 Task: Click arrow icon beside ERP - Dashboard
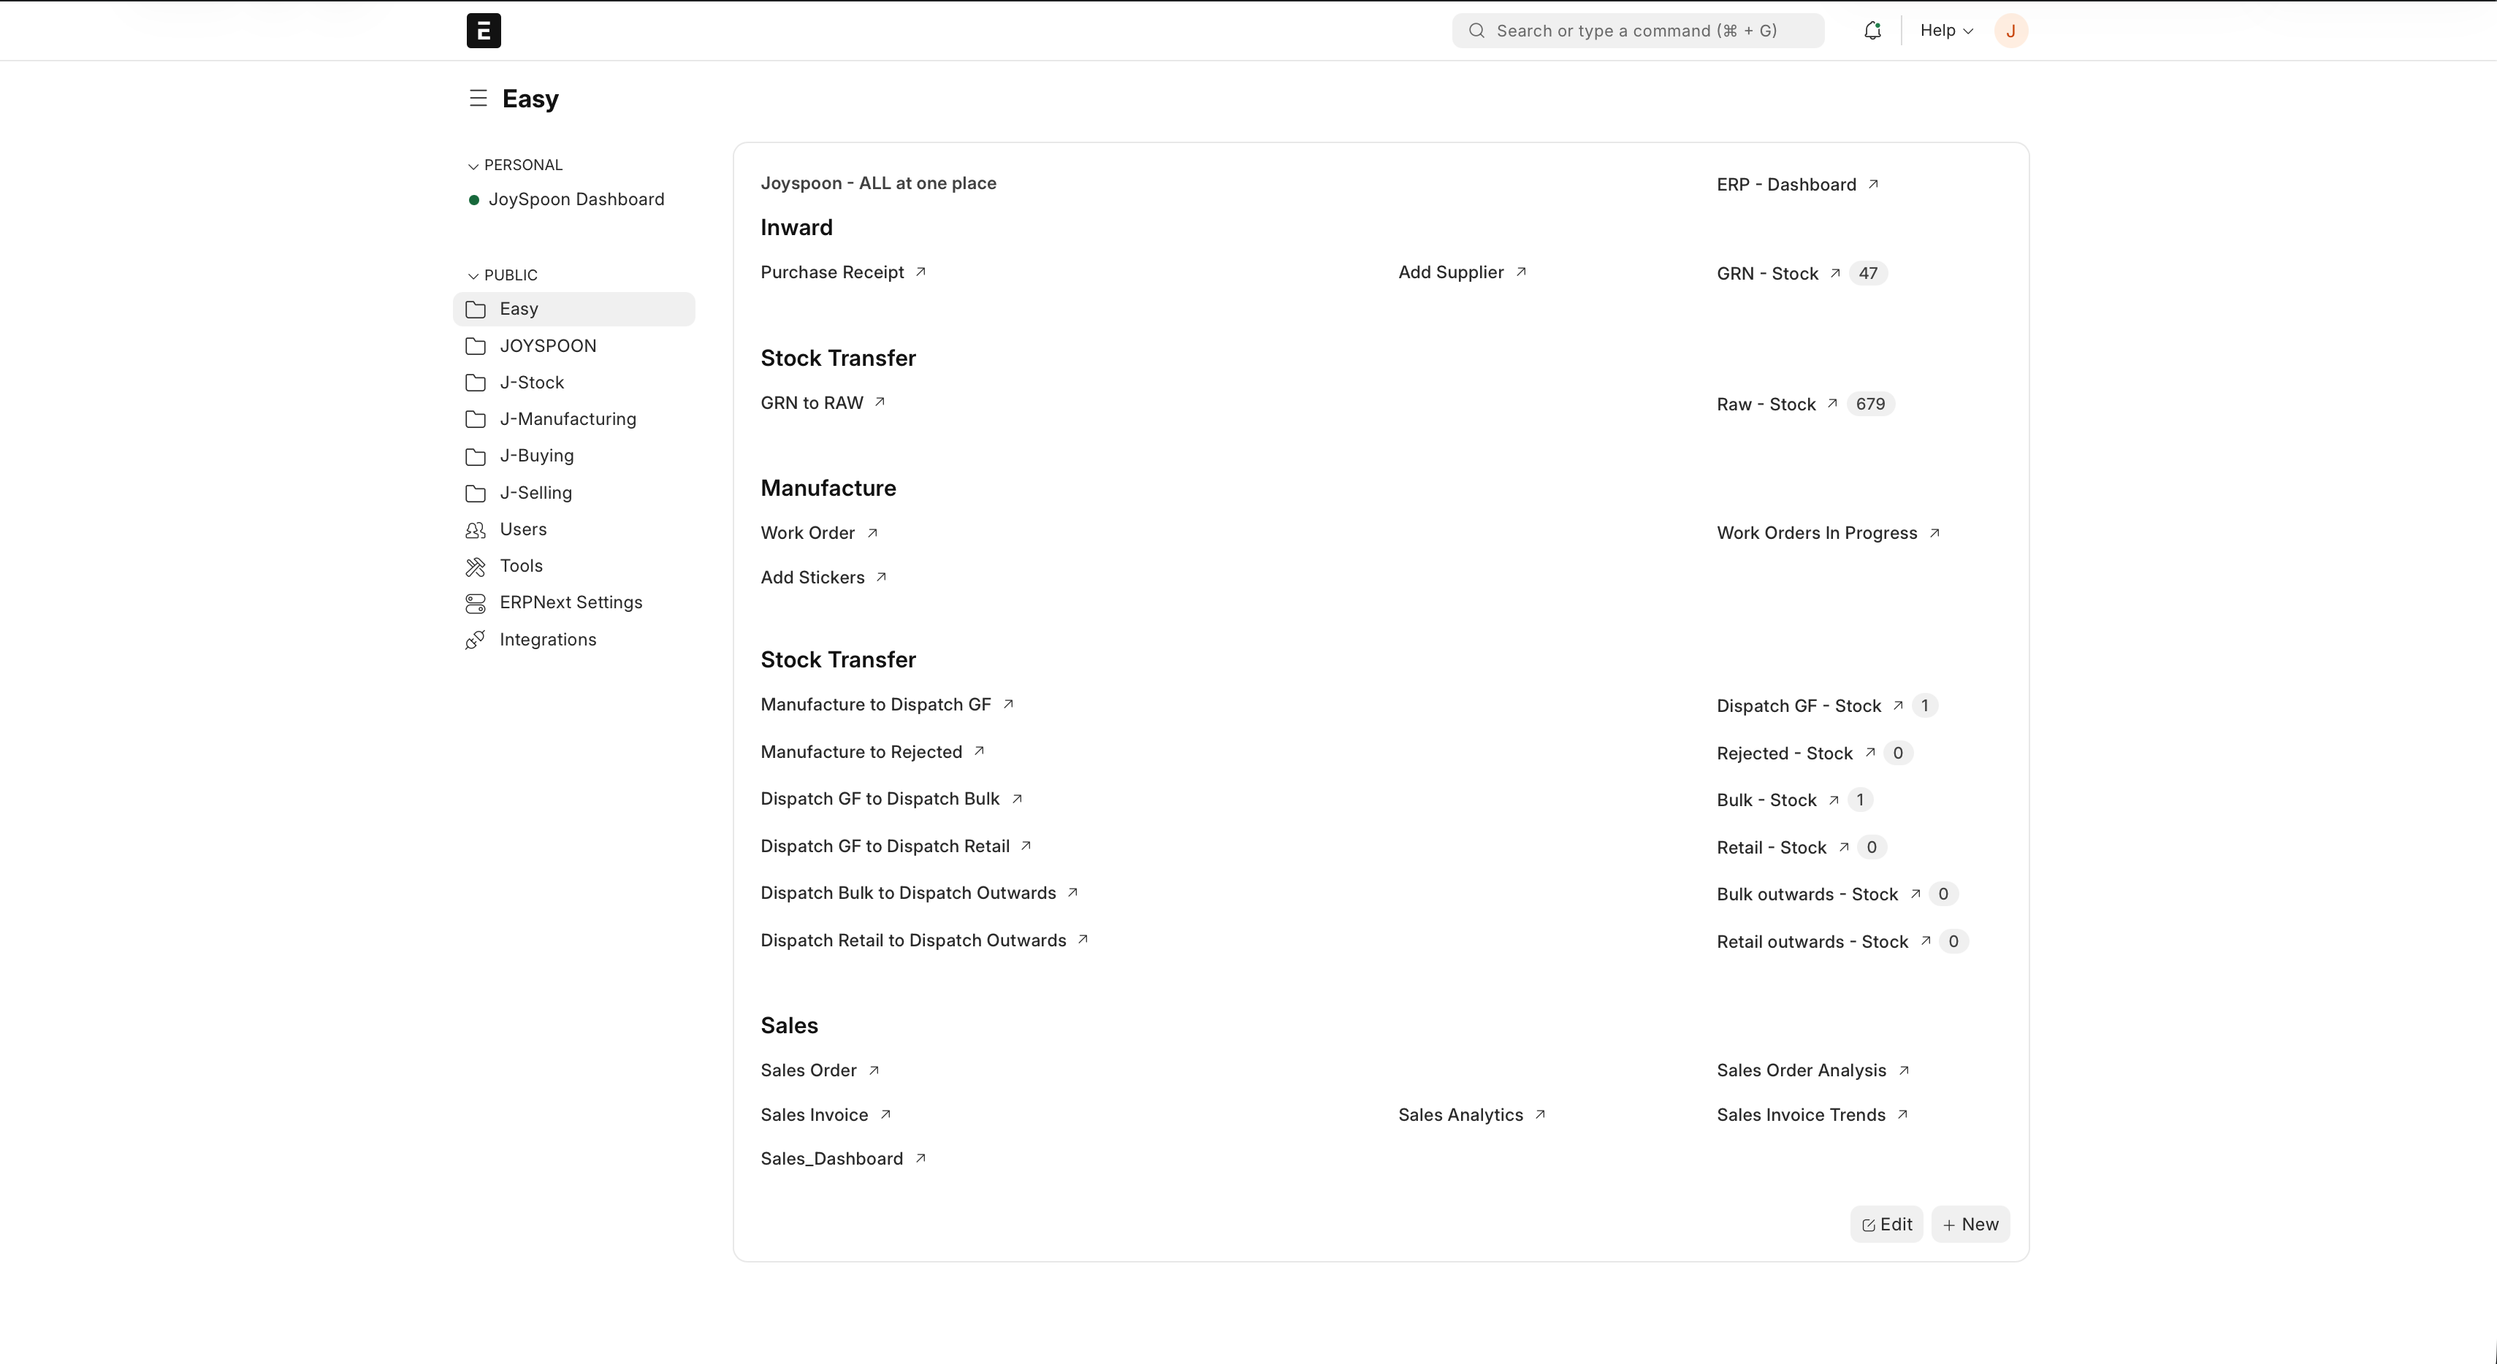tap(1873, 183)
